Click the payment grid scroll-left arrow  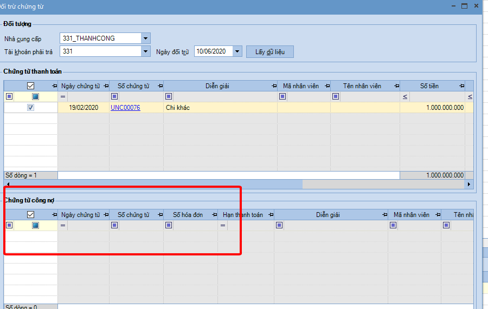coord(8,184)
